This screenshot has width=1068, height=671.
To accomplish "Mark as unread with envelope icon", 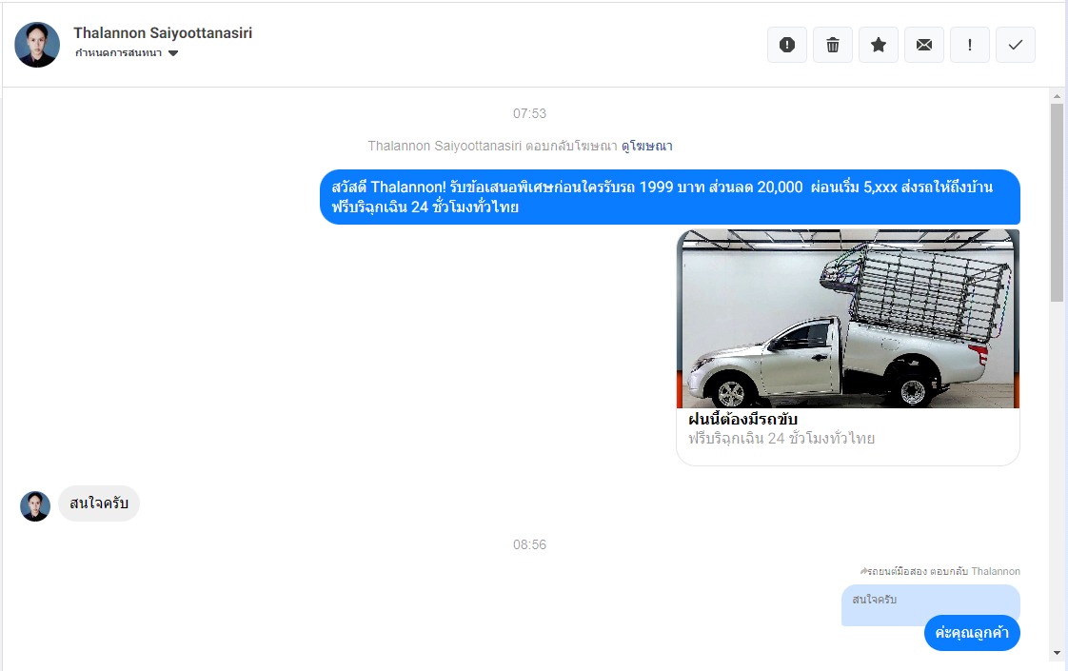I will point(923,45).
